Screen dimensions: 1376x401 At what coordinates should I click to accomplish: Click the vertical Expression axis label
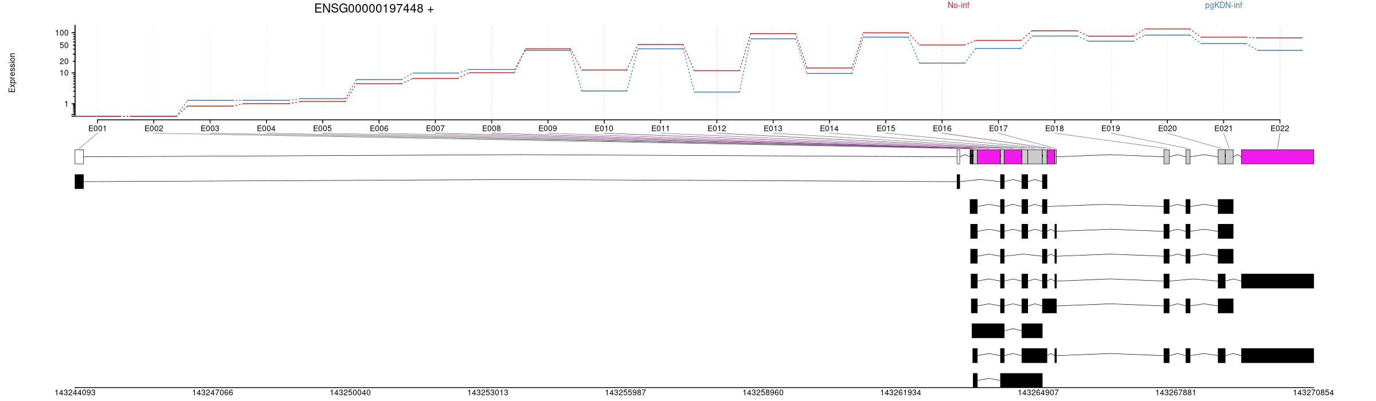(x=12, y=73)
